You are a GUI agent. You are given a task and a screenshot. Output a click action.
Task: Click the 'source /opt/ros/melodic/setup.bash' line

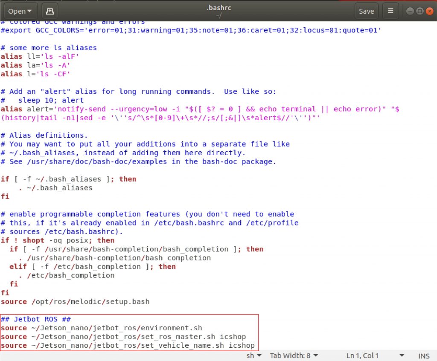(x=75, y=301)
